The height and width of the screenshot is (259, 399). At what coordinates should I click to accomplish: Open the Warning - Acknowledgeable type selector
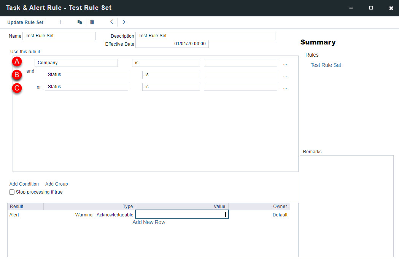(x=104, y=215)
